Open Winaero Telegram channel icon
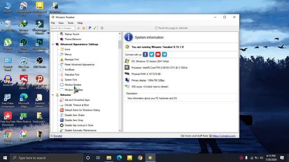The height and width of the screenshot is (162, 289). (164, 54)
